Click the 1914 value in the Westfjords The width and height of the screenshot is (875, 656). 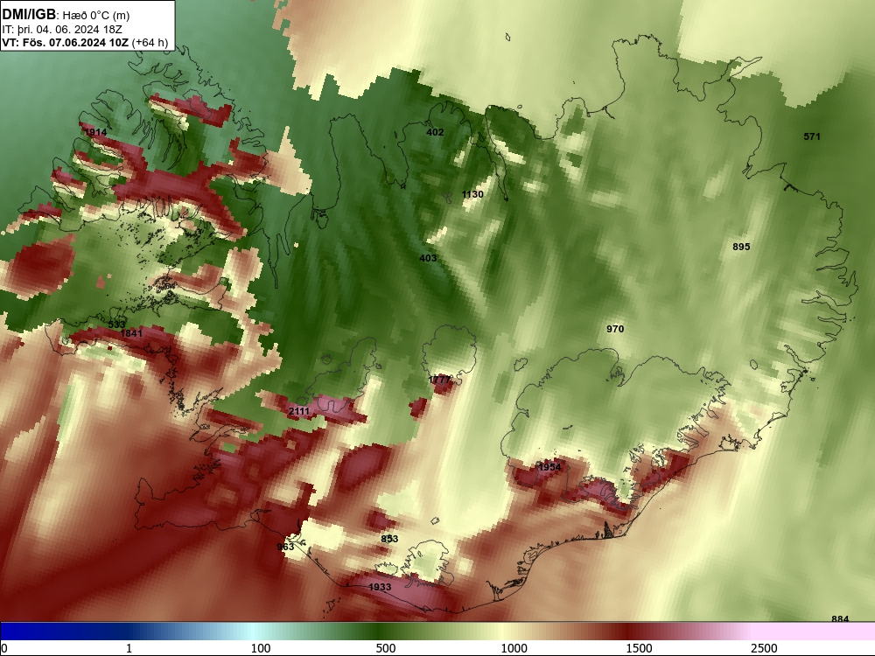pyautogui.click(x=94, y=132)
